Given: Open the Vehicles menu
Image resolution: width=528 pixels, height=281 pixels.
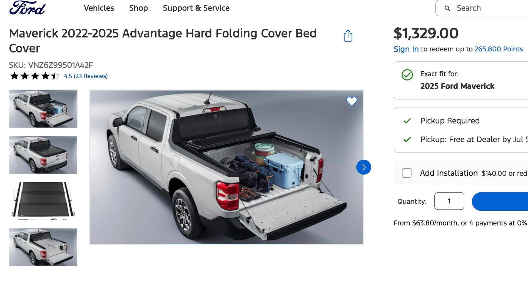Looking at the screenshot, I should point(99,8).
